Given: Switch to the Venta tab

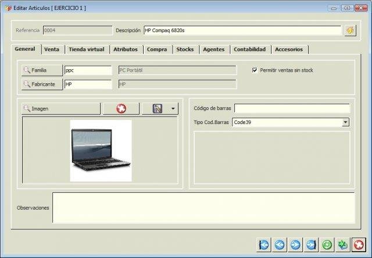Looking at the screenshot, I should 52,50.
